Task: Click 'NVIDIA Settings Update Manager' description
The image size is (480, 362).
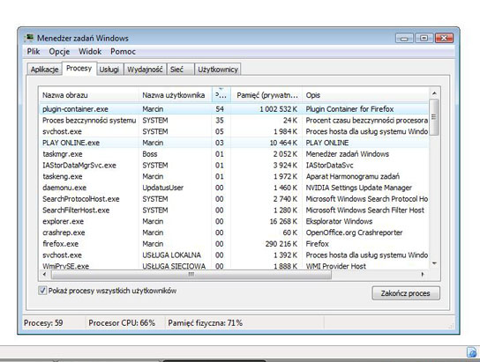Action: pyautogui.click(x=359, y=188)
